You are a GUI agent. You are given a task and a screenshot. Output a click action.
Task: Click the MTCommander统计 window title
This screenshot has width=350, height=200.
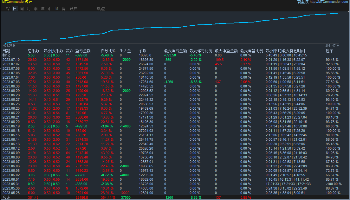click(17, 2)
